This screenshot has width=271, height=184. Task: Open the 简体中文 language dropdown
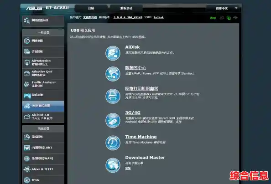[224, 8]
